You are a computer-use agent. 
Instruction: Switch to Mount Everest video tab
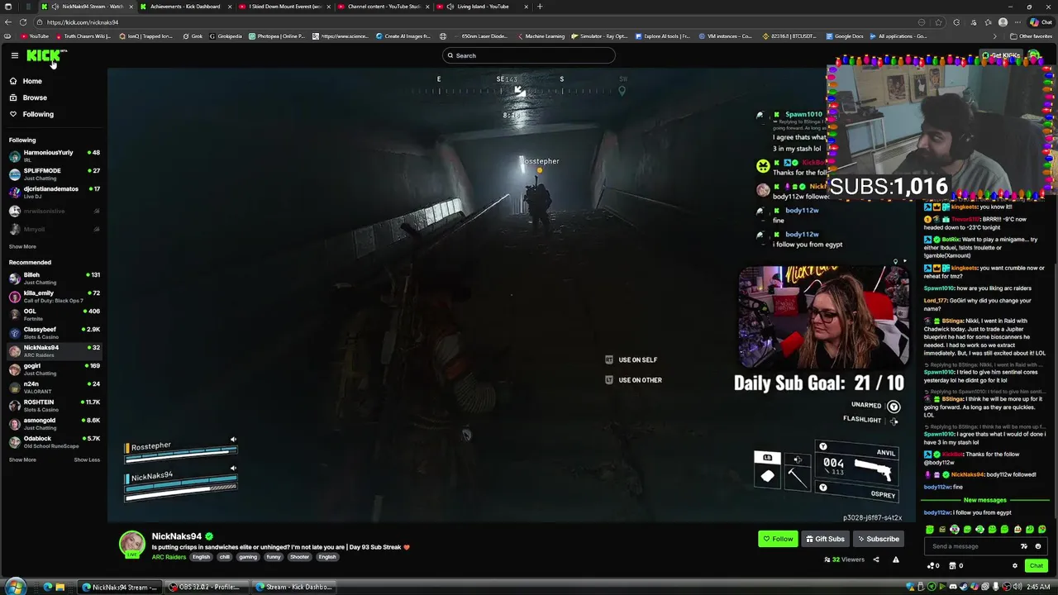click(285, 7)
